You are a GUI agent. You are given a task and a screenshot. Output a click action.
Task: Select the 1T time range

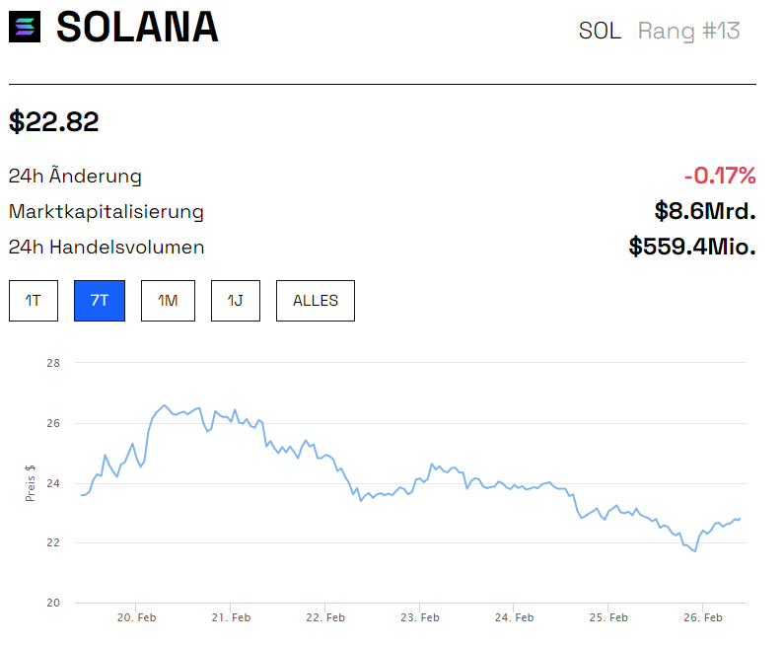click(x=34, y=301)
